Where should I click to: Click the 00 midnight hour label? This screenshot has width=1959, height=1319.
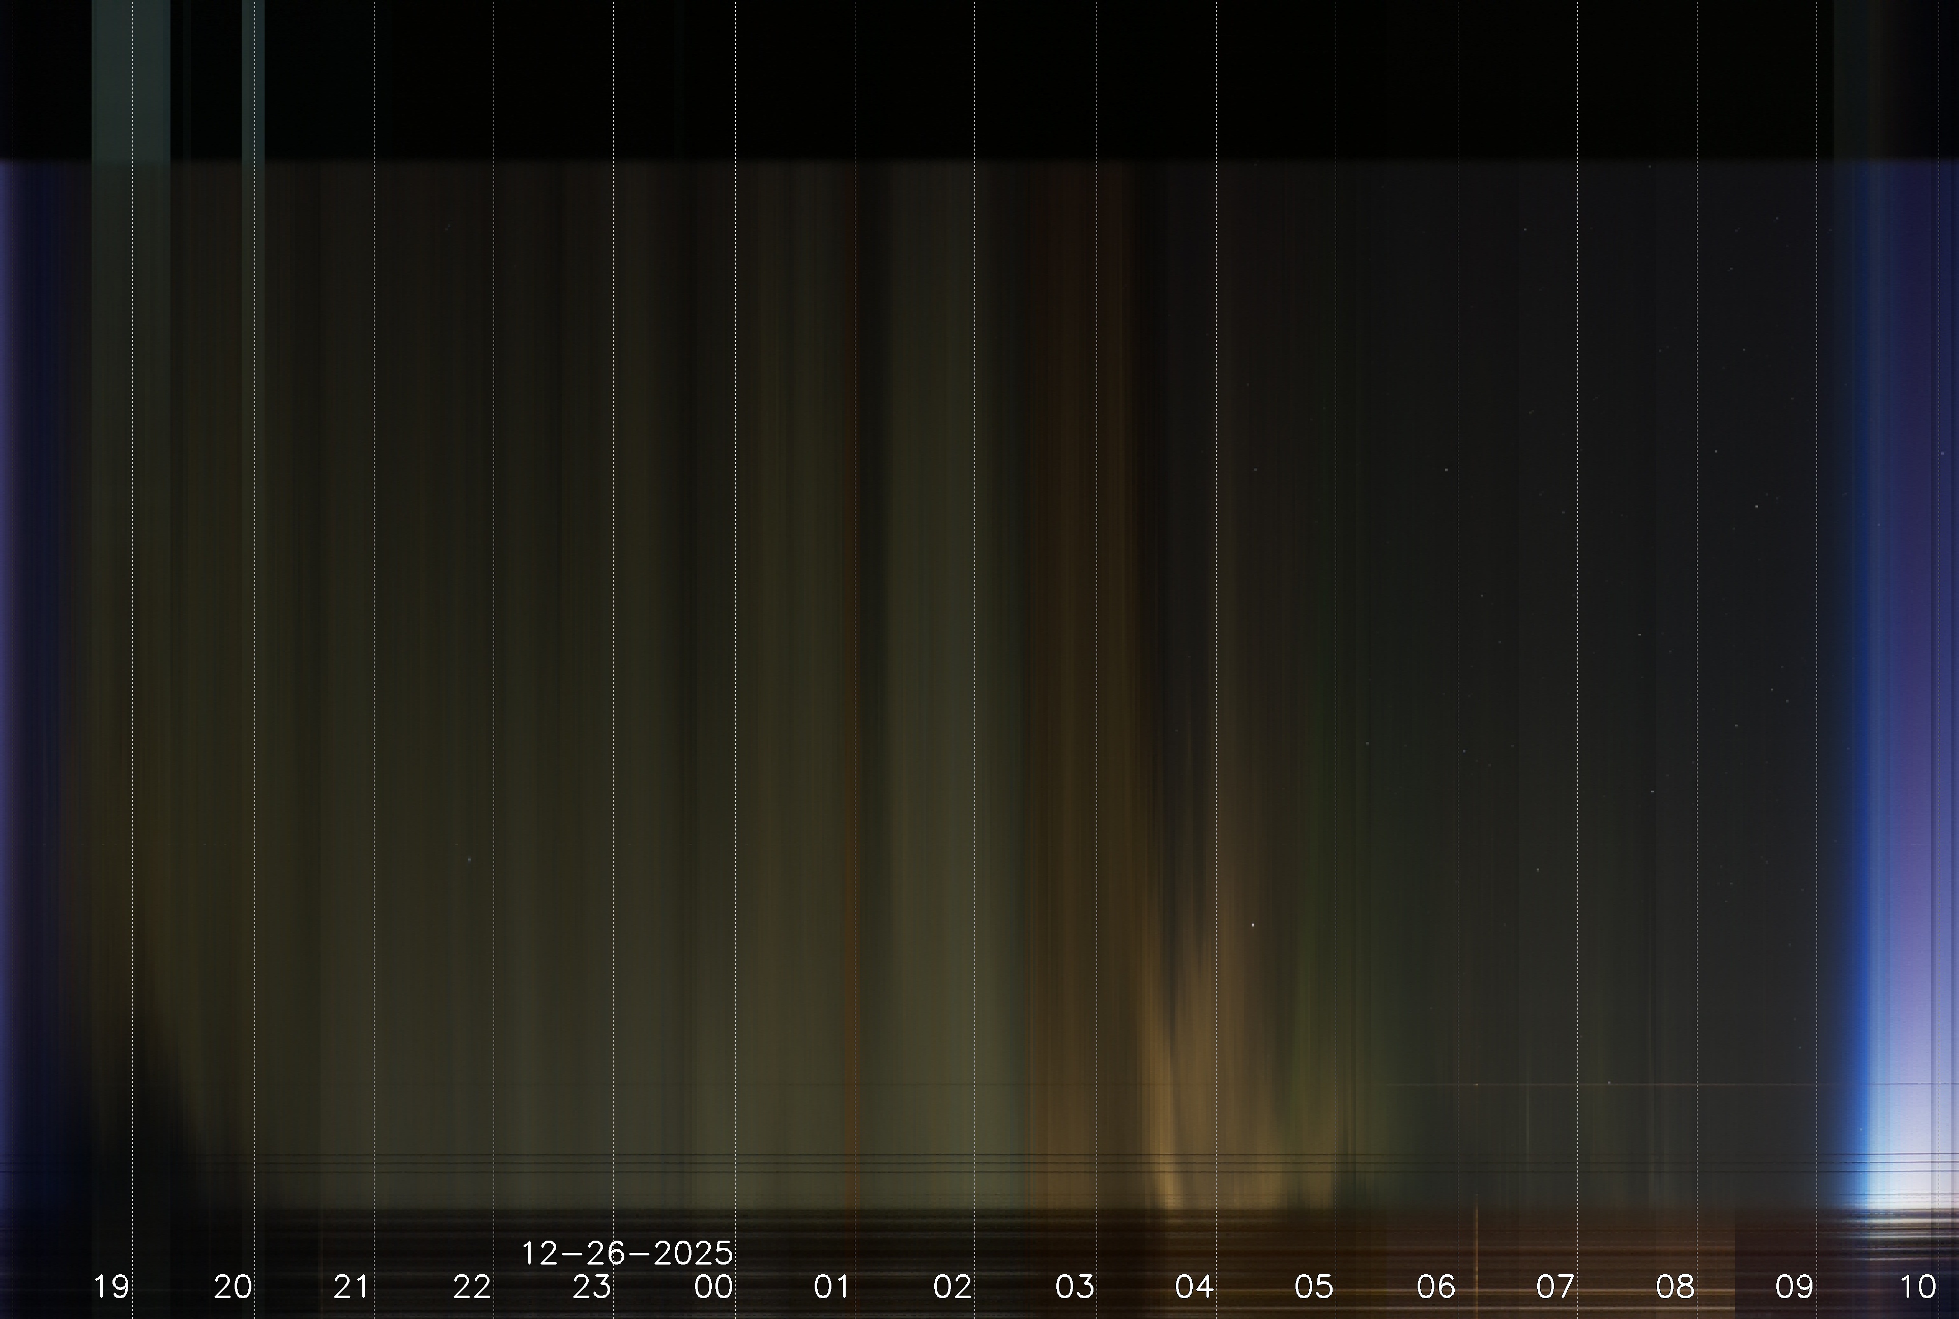coord(713,1286)
